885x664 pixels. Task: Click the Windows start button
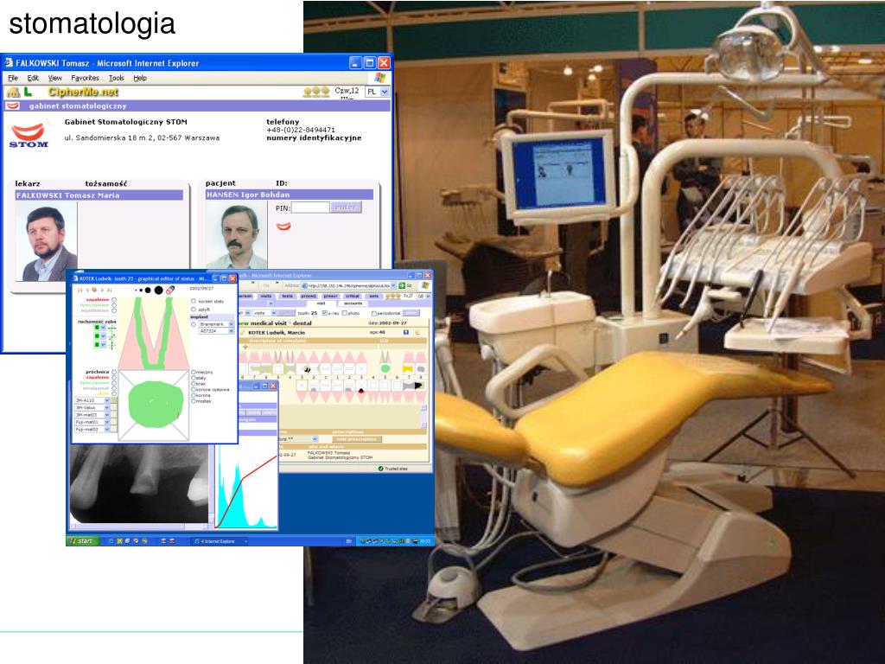point(82,541)
